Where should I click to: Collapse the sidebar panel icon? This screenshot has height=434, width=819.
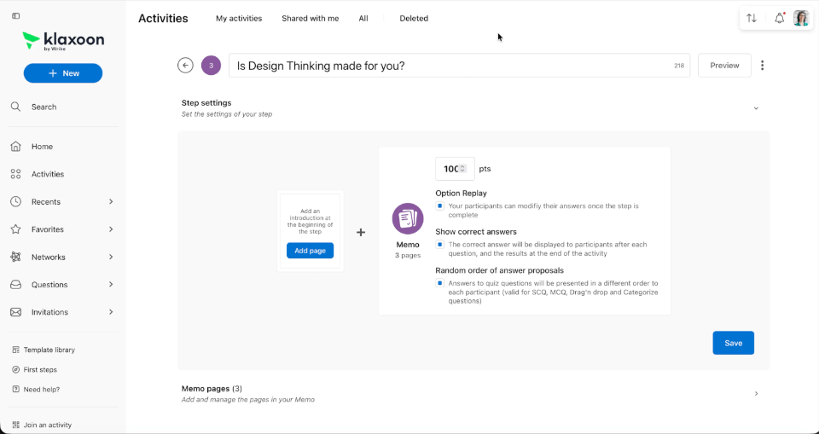coord(15,16)
